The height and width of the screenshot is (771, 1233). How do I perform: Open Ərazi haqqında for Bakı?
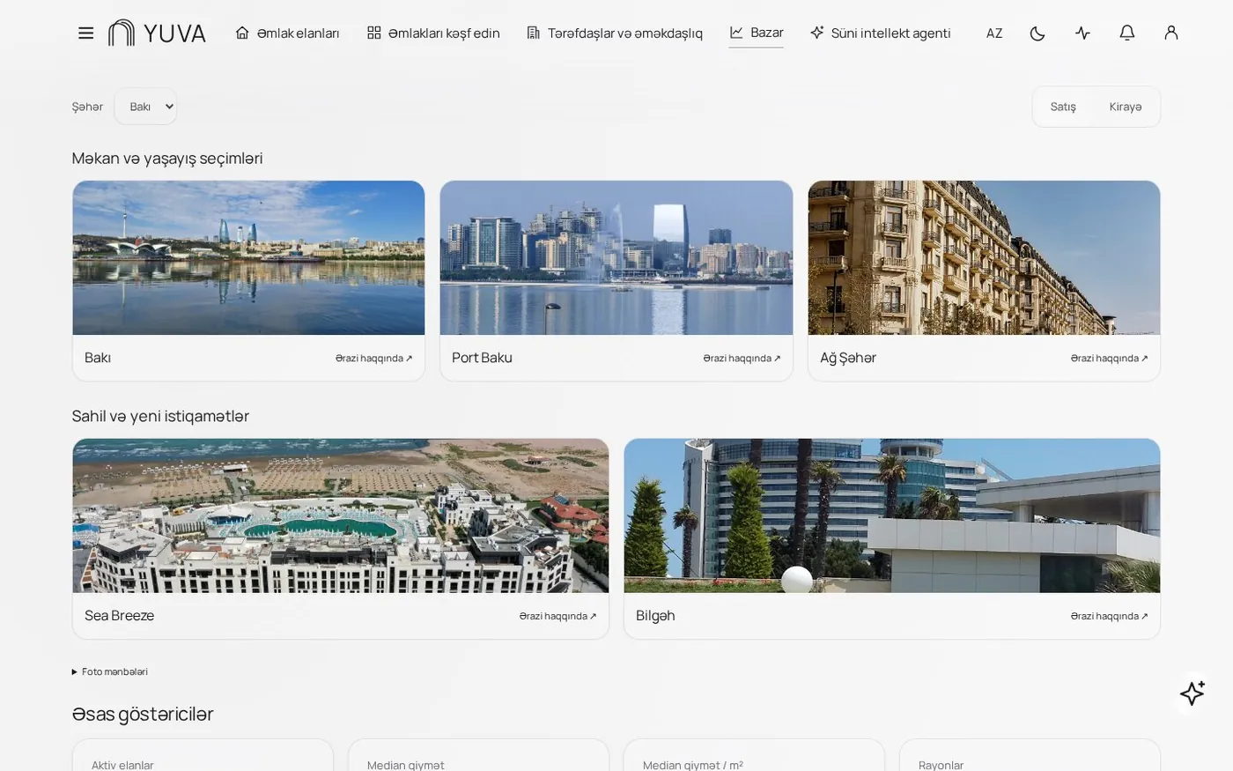pyautogui.click(x=373, y=358)
